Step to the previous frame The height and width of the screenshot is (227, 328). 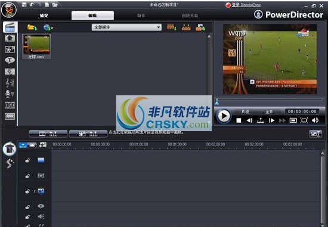coord(249,120)
